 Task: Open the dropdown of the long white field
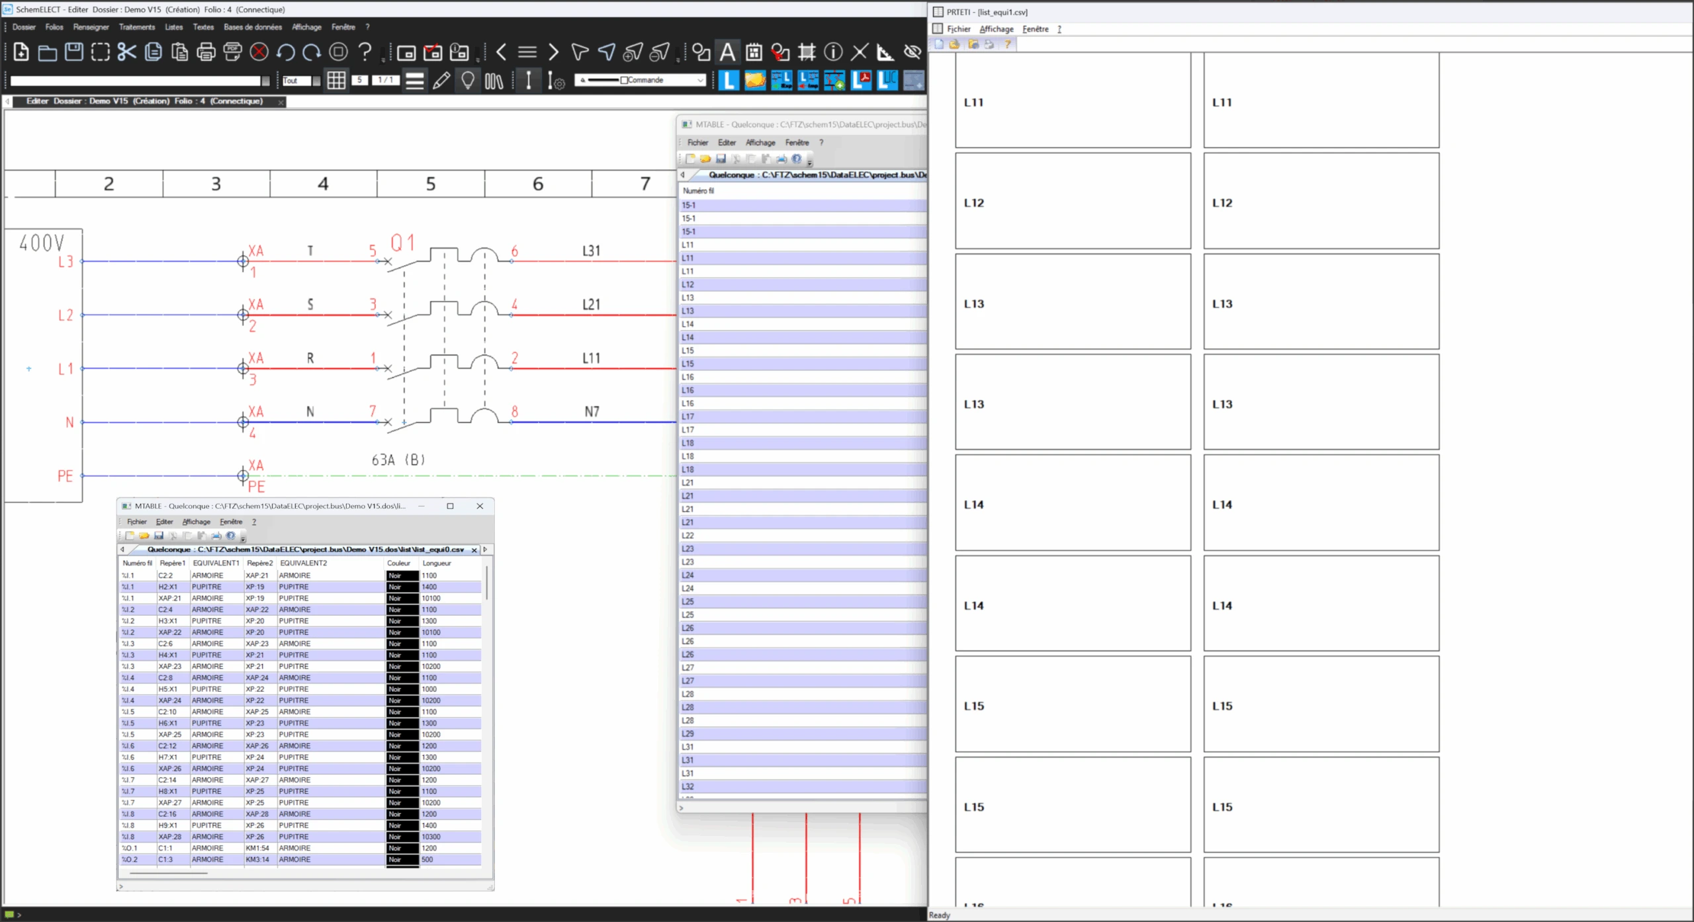[265, 81]
